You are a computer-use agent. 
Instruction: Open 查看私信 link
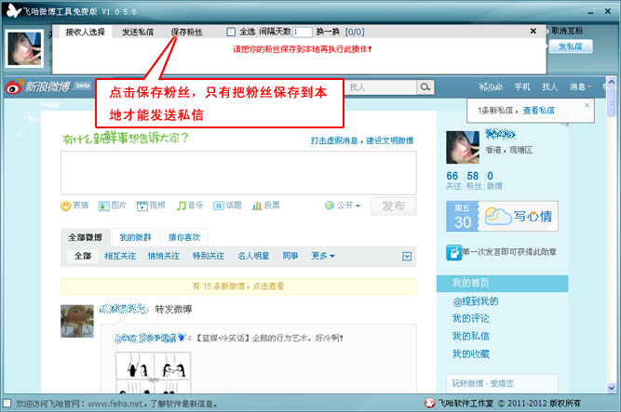pos(539,111)
